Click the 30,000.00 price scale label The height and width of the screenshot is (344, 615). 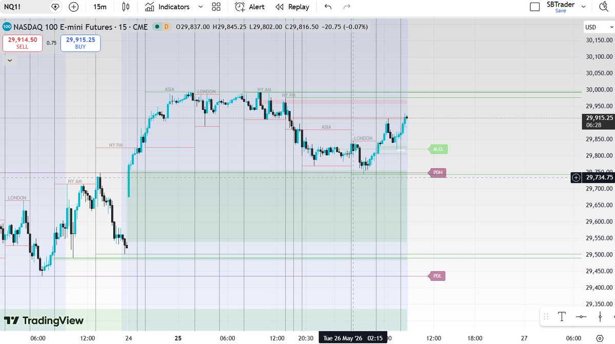(599, 90)
